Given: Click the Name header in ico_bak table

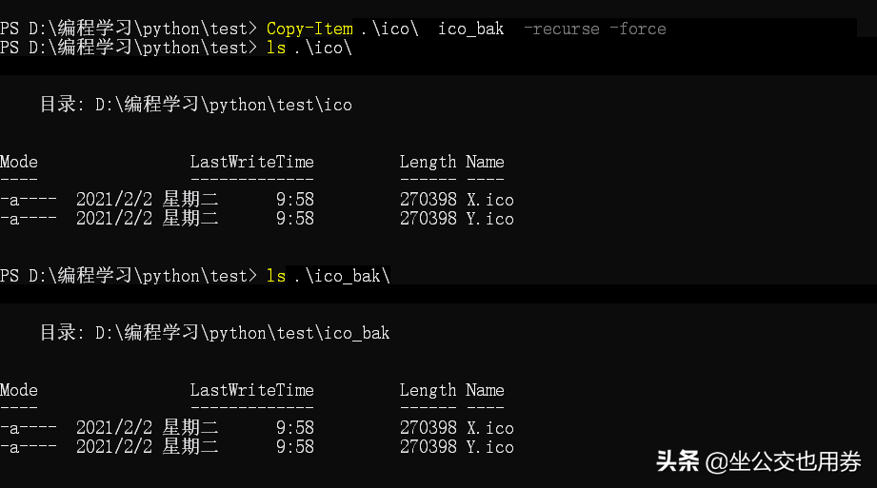Looking at the screenshot, I should click(x=485, y=390).
